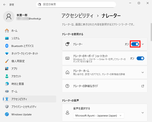Click the システム monitor icon
Screen dimensions: 152x122
click(7, 38)
